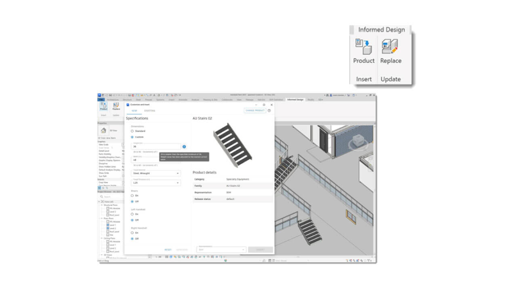Click the RESET link
This screenshot has width=517, height=291.
168,250
